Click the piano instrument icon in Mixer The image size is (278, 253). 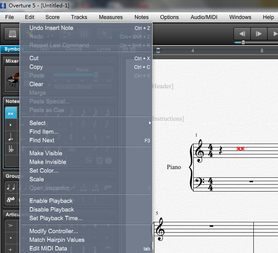coord(13,80)
